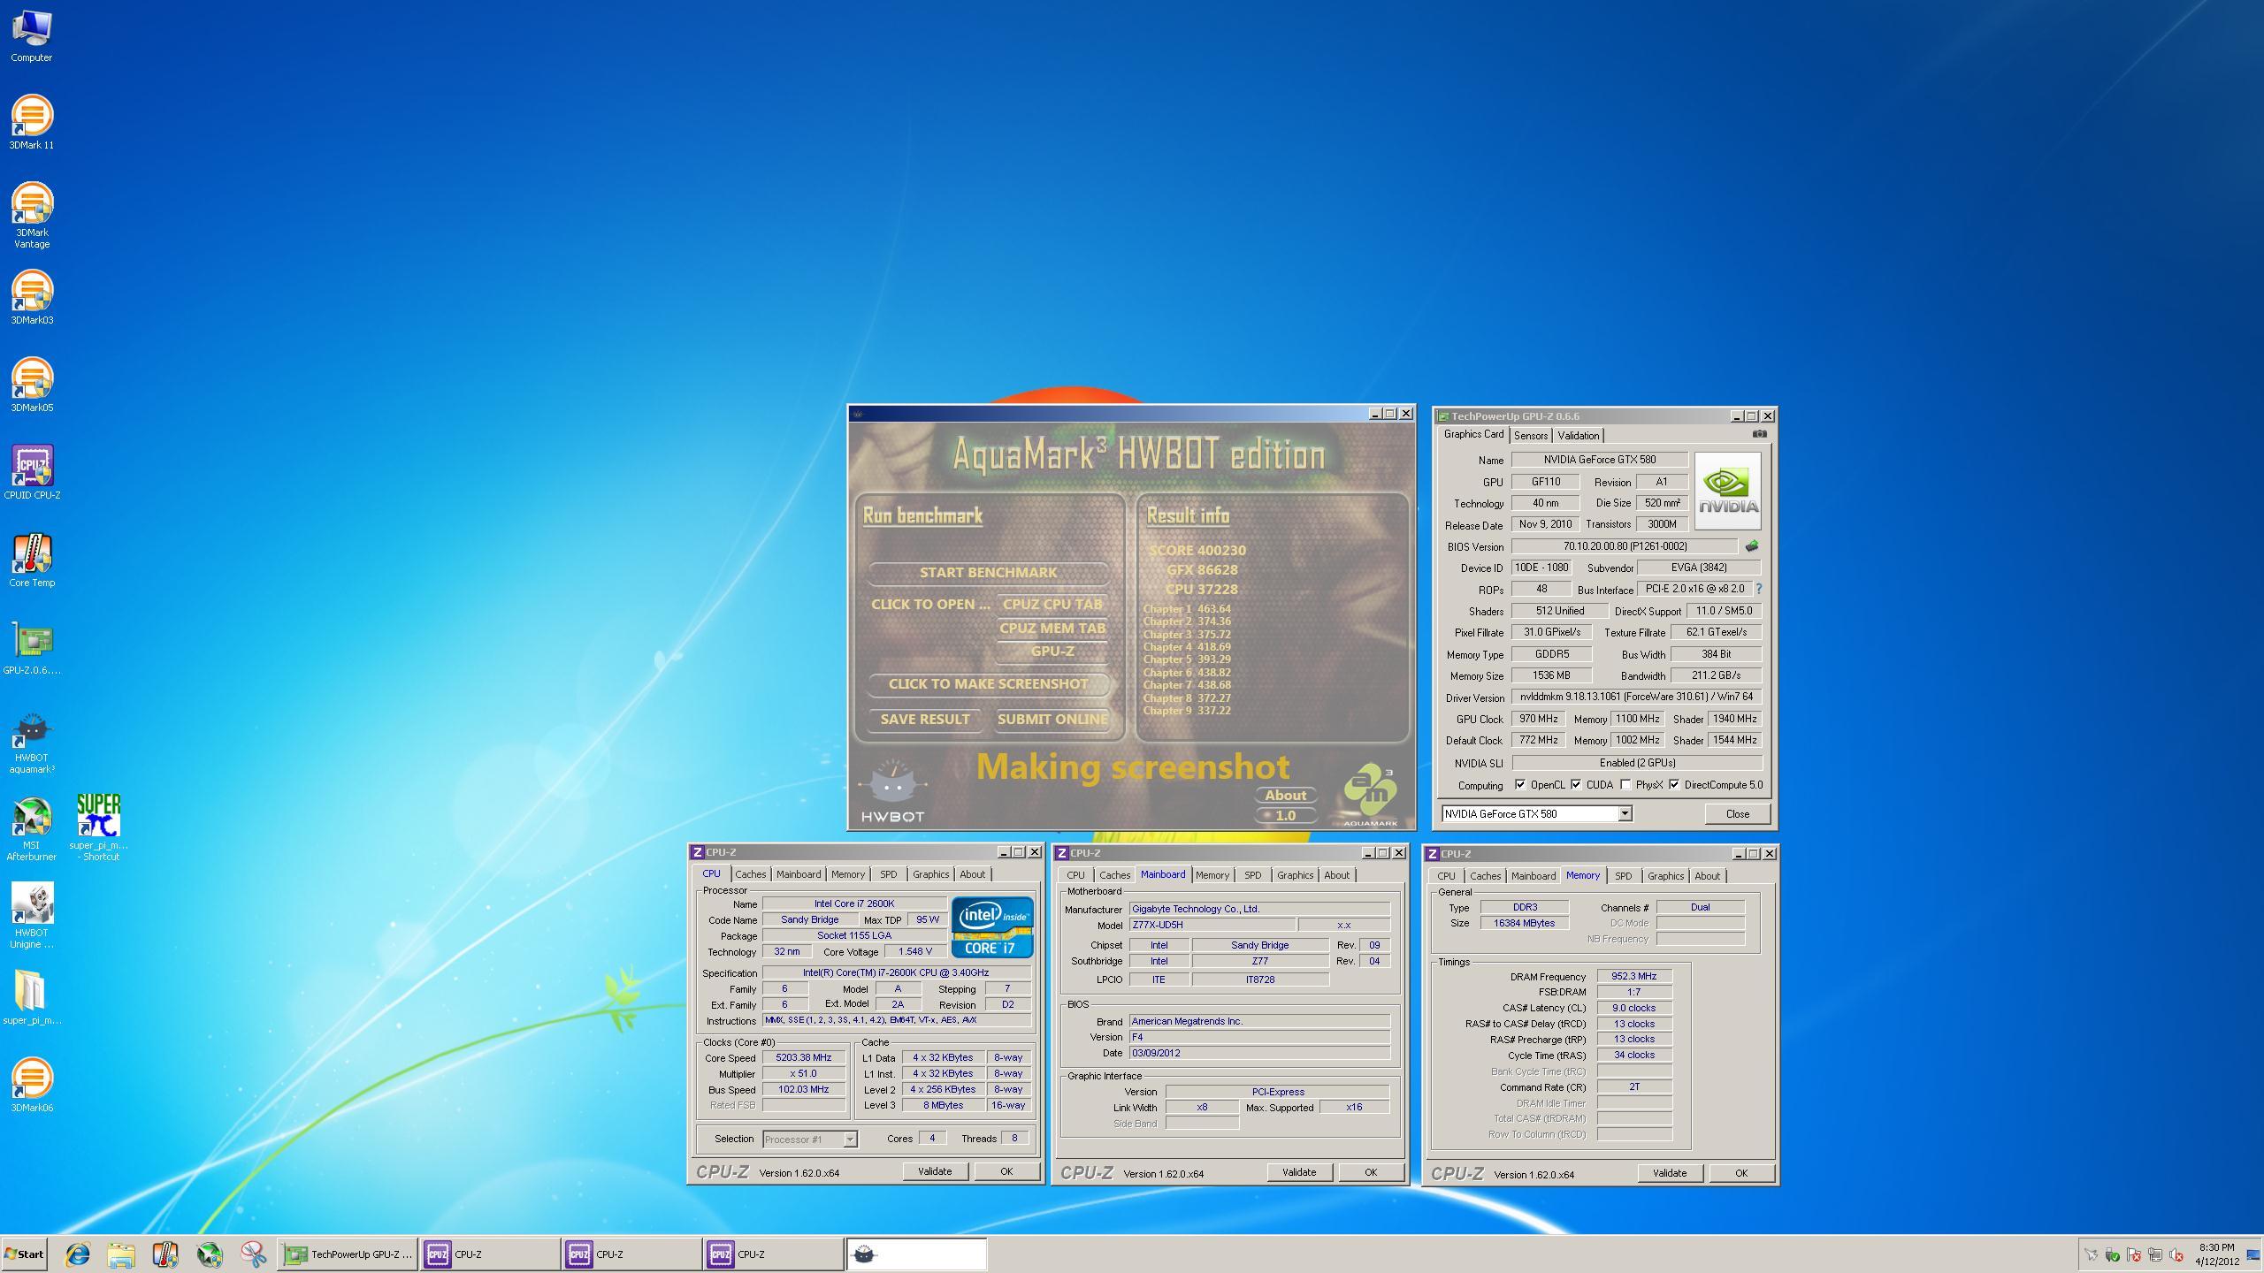Click Validate in the CPU-Z Memory window
2264x1273 pixels.
pyautogui.click(x=1669, y=1173)
